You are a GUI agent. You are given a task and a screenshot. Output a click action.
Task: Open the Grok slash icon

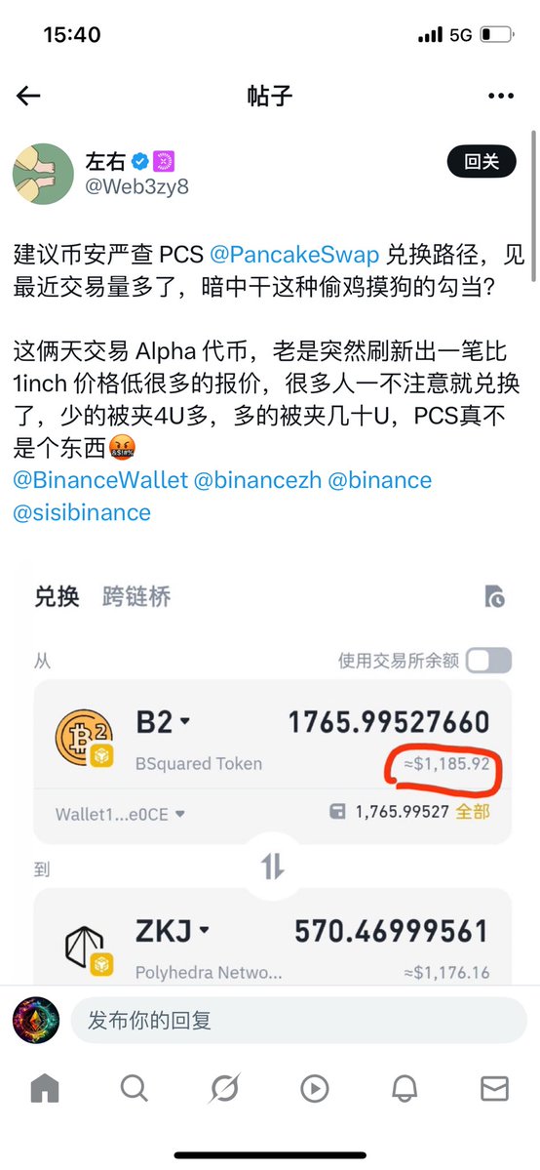[x=224, y=1089]
